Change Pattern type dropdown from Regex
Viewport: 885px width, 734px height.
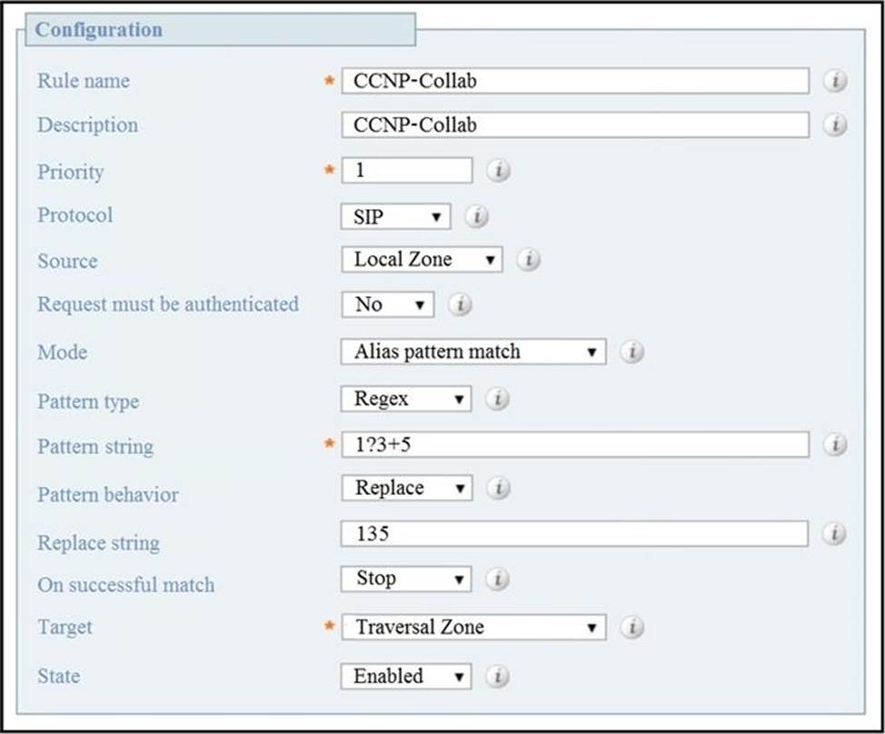coord(406,399)
